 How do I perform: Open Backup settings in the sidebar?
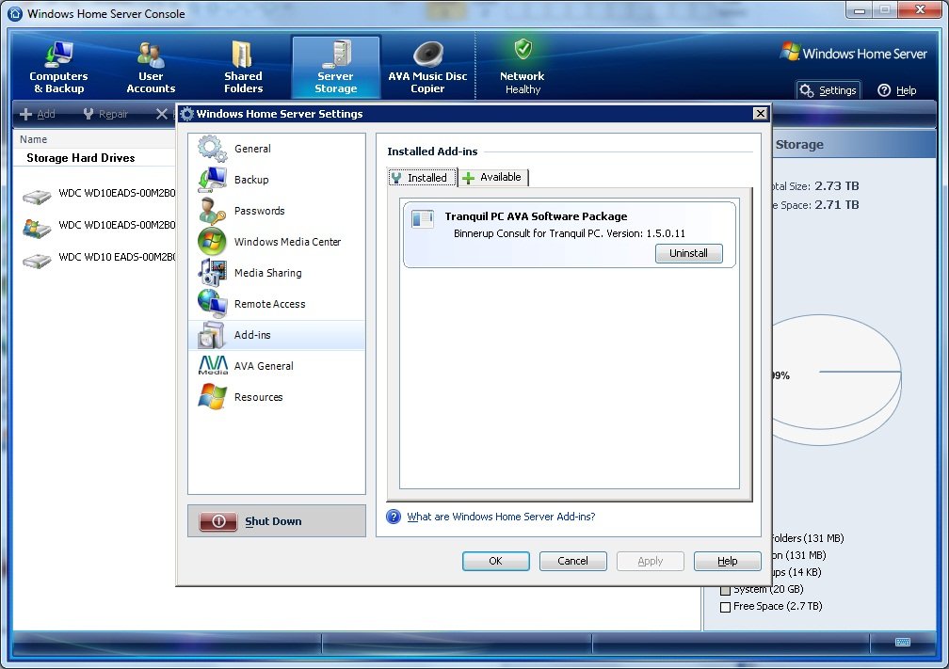pyautogui.click(x=277, y=180)
